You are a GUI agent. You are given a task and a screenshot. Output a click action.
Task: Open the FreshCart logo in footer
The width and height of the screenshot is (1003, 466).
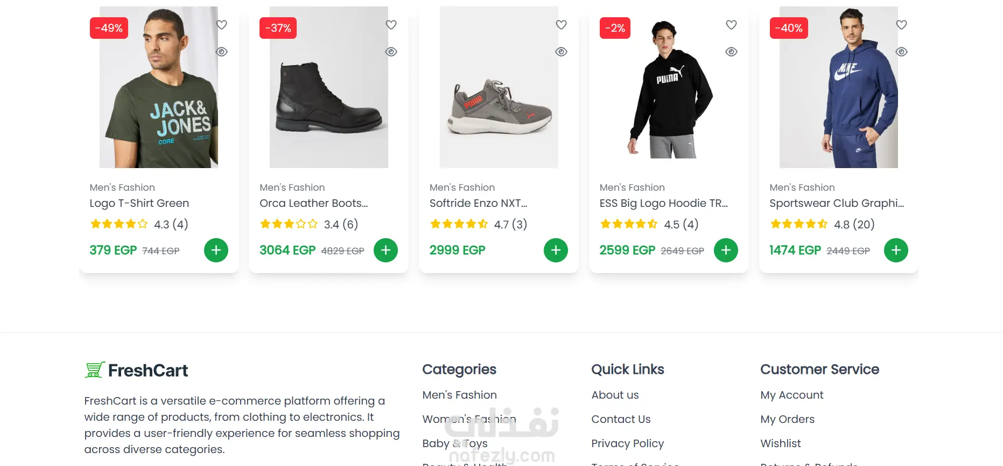136,370
